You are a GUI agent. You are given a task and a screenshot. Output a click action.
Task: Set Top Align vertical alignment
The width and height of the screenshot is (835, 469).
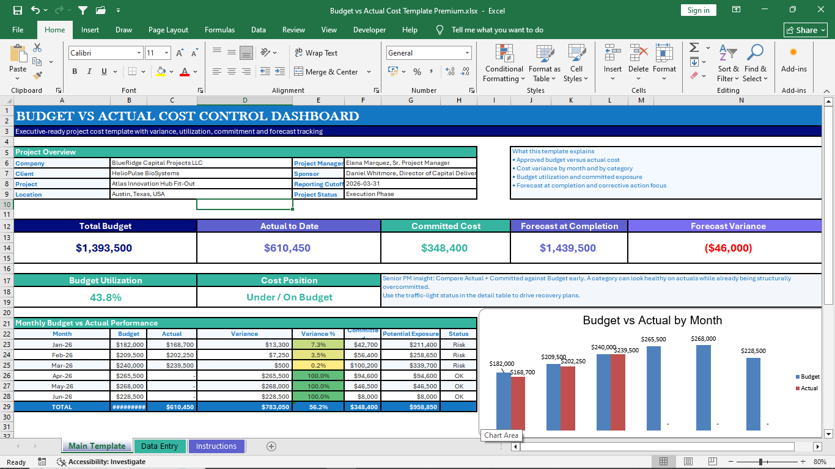click(217, 53)
